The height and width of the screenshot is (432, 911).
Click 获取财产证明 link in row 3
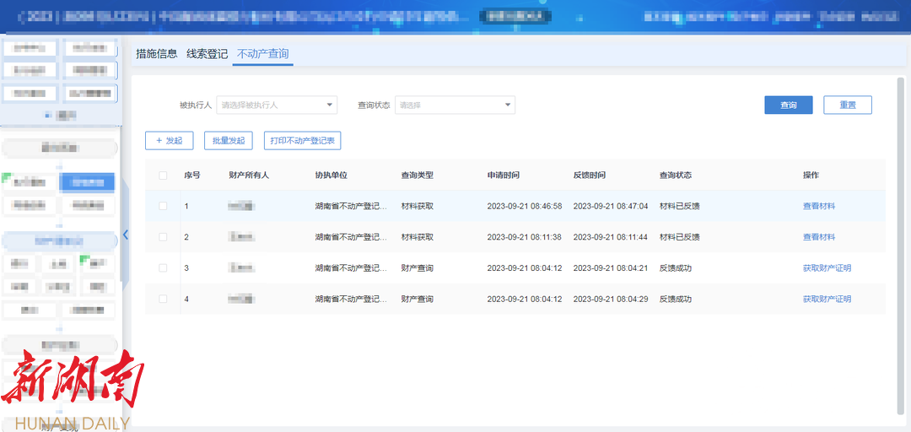coord(827,268)
